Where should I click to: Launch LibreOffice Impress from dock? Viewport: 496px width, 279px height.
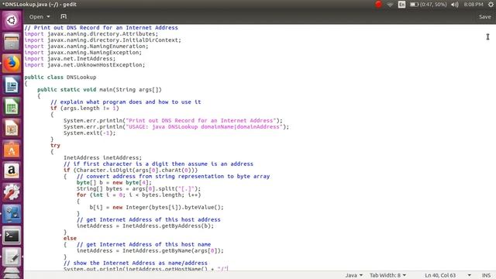pyautogui.click(x=12, y=128)
